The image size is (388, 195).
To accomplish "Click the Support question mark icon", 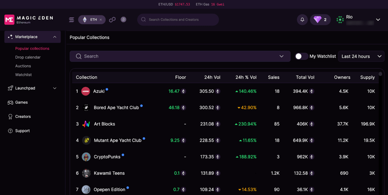I will click(x=10, y=131).
